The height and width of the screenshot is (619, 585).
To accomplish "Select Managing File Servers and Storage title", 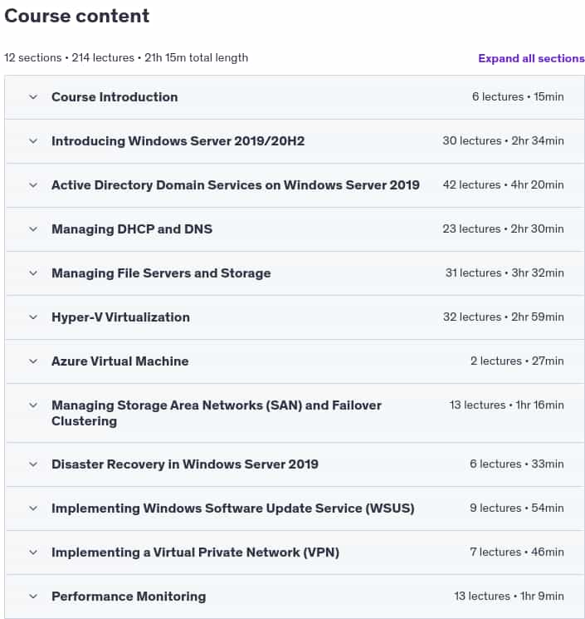I will [161, 273].
